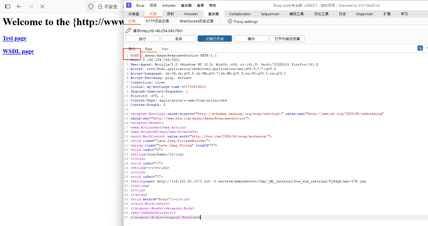
Task: Open the Test page link
Action: point(15,38)
